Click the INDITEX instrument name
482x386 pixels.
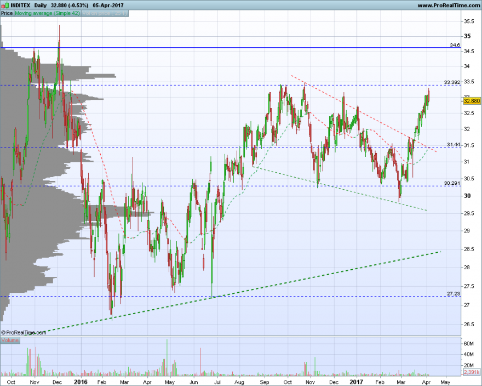(21, 5)
